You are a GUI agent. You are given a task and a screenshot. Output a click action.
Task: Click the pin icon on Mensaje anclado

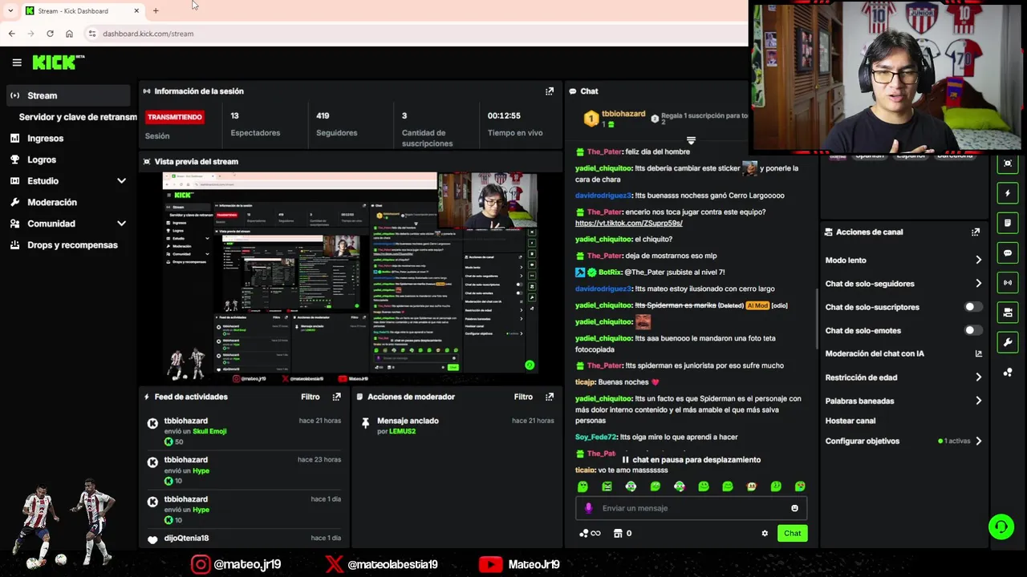pyautogui.click(x=365, y=422)
